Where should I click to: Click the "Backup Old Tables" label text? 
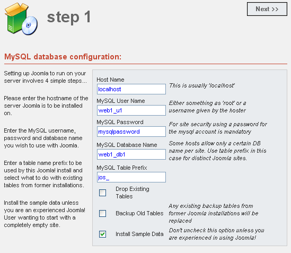point(139,213)
